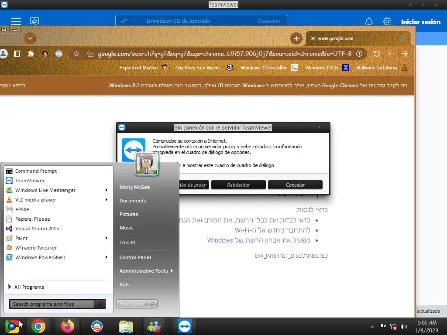
Task: Click the Start menu search magnifier
Action: (x=100, y=304)
